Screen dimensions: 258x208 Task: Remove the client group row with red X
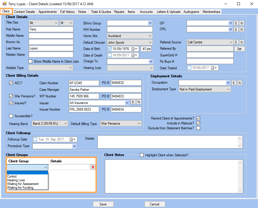coord(93,167)
